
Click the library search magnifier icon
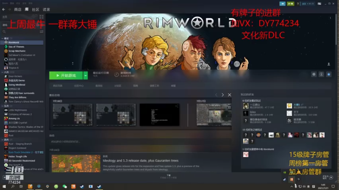[4, 32]
